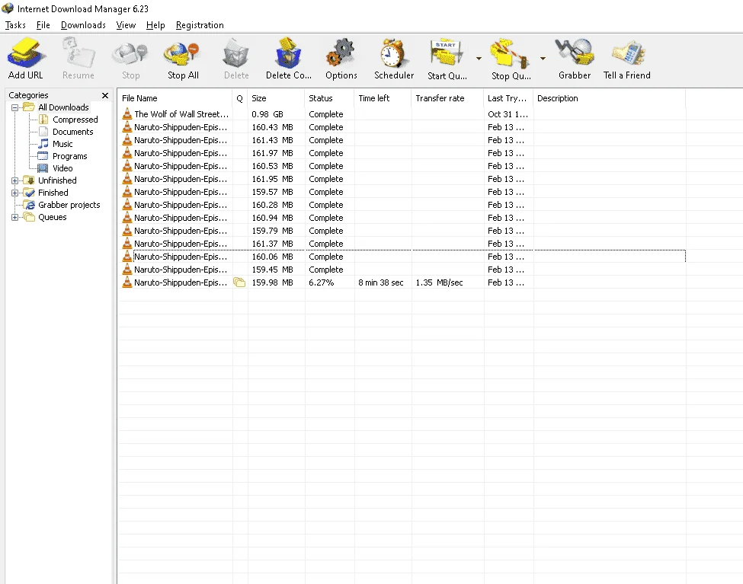The height and width of the screenshot is (584, 743).
Task: Open the View menu
Action: coord(126,25)
